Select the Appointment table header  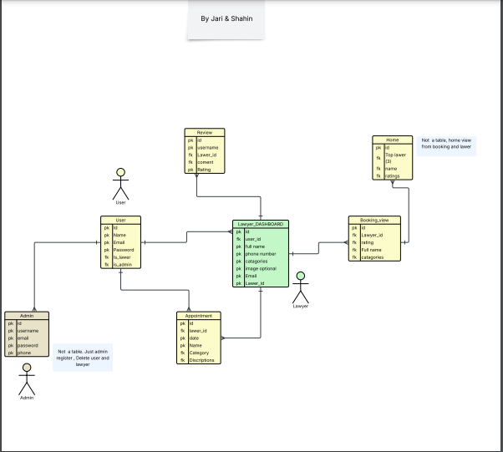199,316
